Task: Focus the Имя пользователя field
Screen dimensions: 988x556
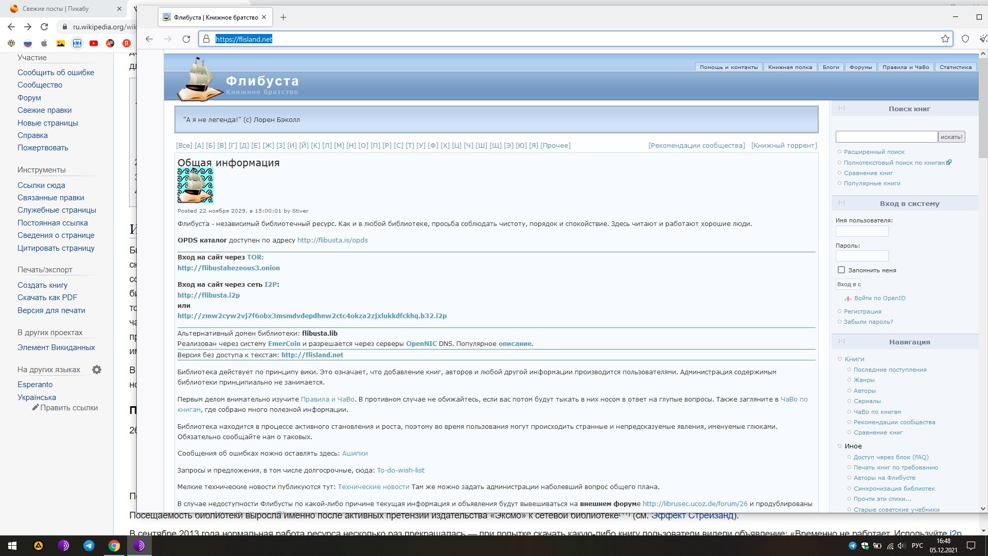Action: point(862,231)
